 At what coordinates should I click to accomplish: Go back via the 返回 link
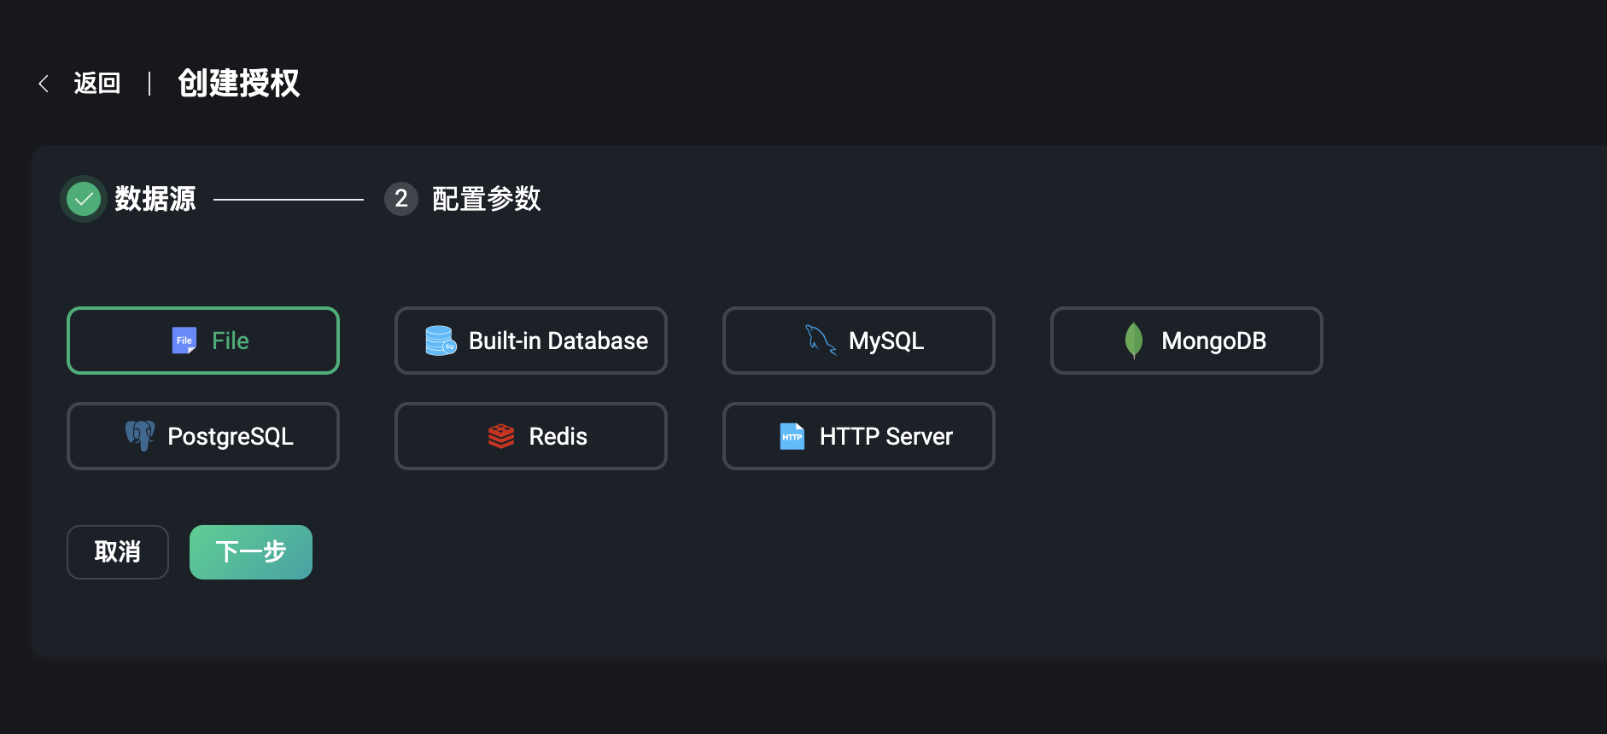pyautogui.click(x=96, y=84)
